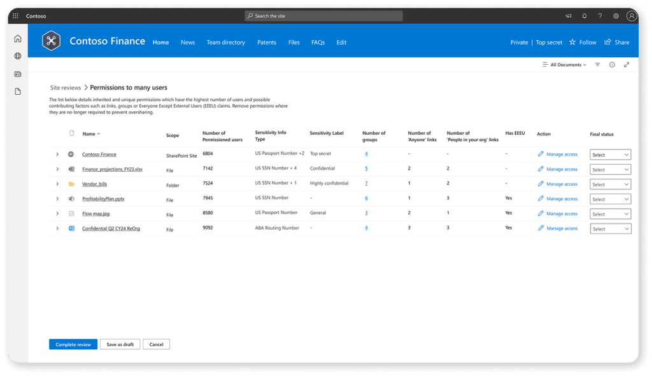Open Final status dropdown for Contoso Finance
Image resolution: width=652 pixels, height=376 pixels.
point(610,155)
